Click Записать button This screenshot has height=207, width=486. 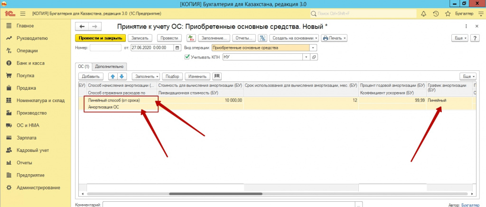(x=140, y=38)
